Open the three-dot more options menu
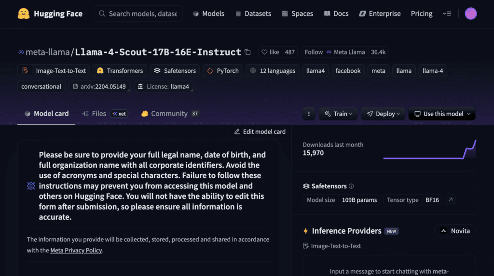This screenshot has width=494, height=276. coord(309,114)
